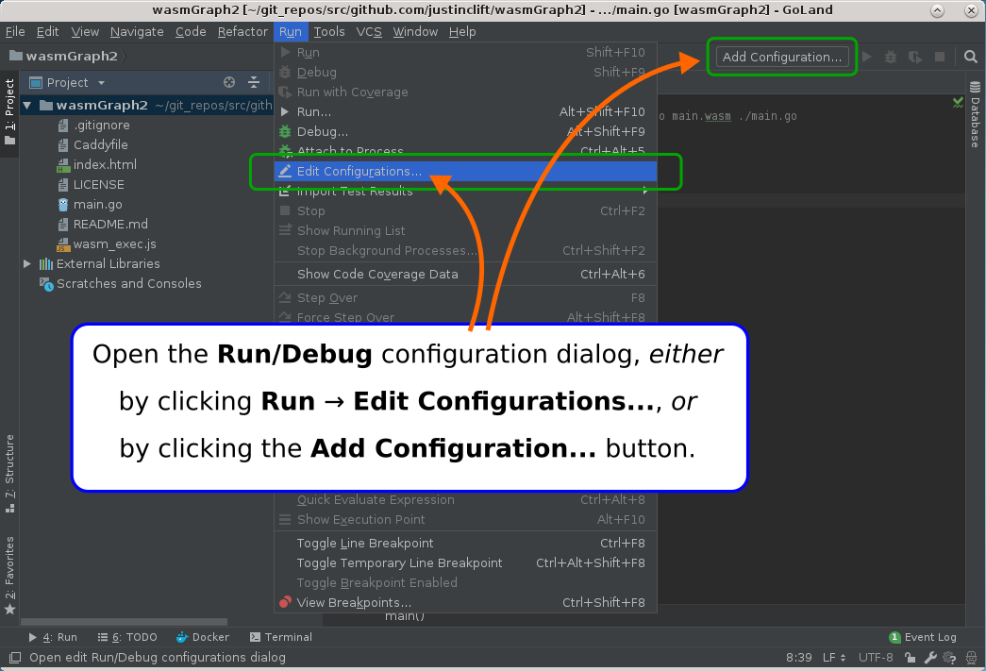Click the Debug... menu entry
986x671 pixels.
point(465,131)
